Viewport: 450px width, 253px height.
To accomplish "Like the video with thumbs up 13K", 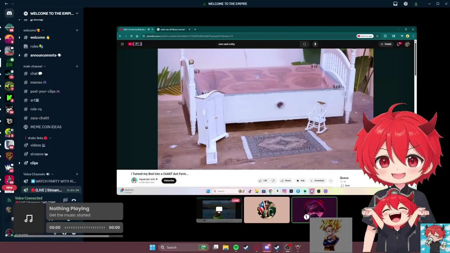I will point(263,181).
